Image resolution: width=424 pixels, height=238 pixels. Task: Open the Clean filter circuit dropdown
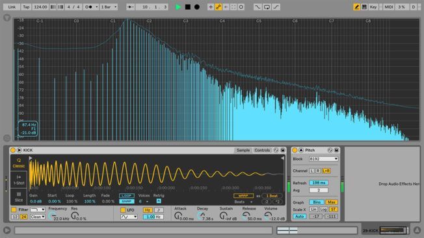coord(38,217)
